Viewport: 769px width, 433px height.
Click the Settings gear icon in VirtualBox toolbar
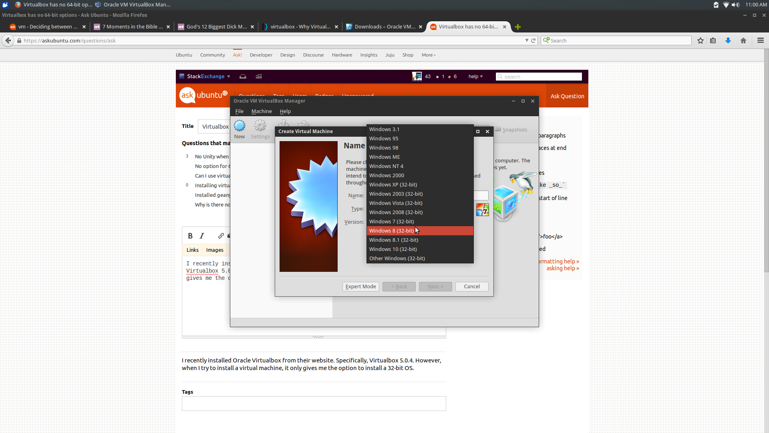click(260, 126)
